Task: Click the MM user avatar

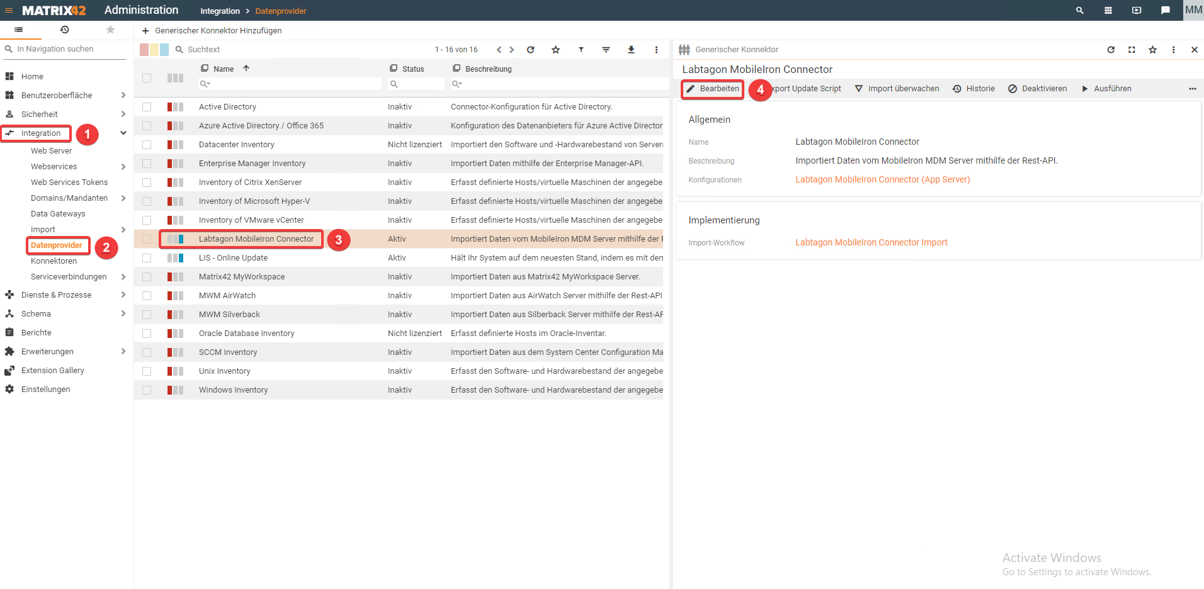Action: [x=1193, y=10]
